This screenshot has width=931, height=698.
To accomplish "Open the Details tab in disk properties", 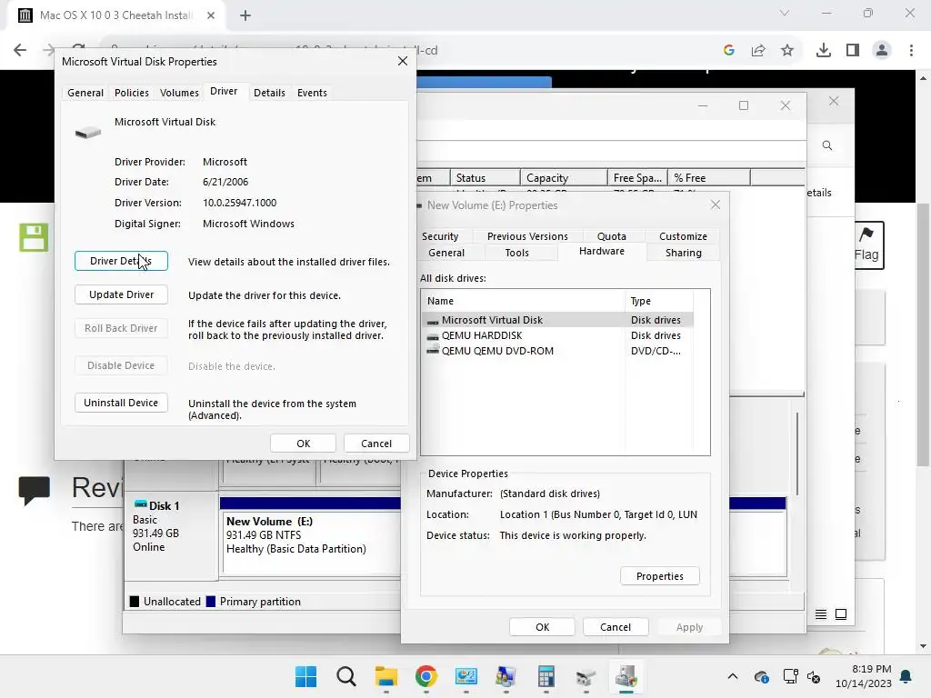I will coord(269,93).
